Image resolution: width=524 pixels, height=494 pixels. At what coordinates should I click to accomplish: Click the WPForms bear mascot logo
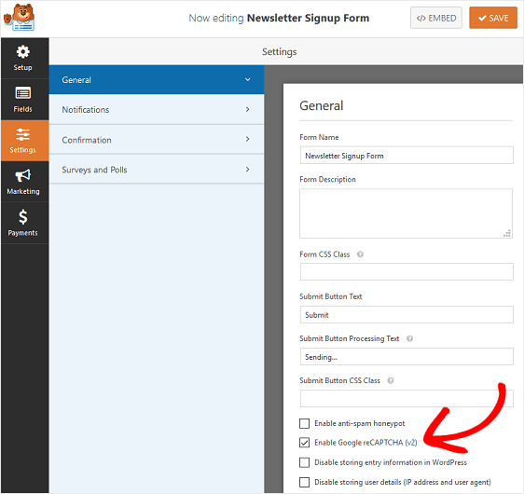click(19, 18)
